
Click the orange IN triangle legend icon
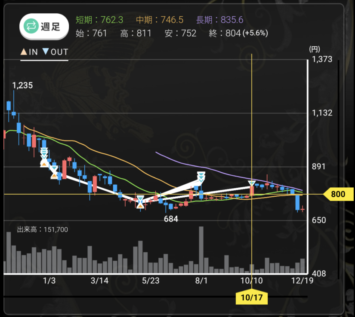pyautogui.click(x=24, y=52)
